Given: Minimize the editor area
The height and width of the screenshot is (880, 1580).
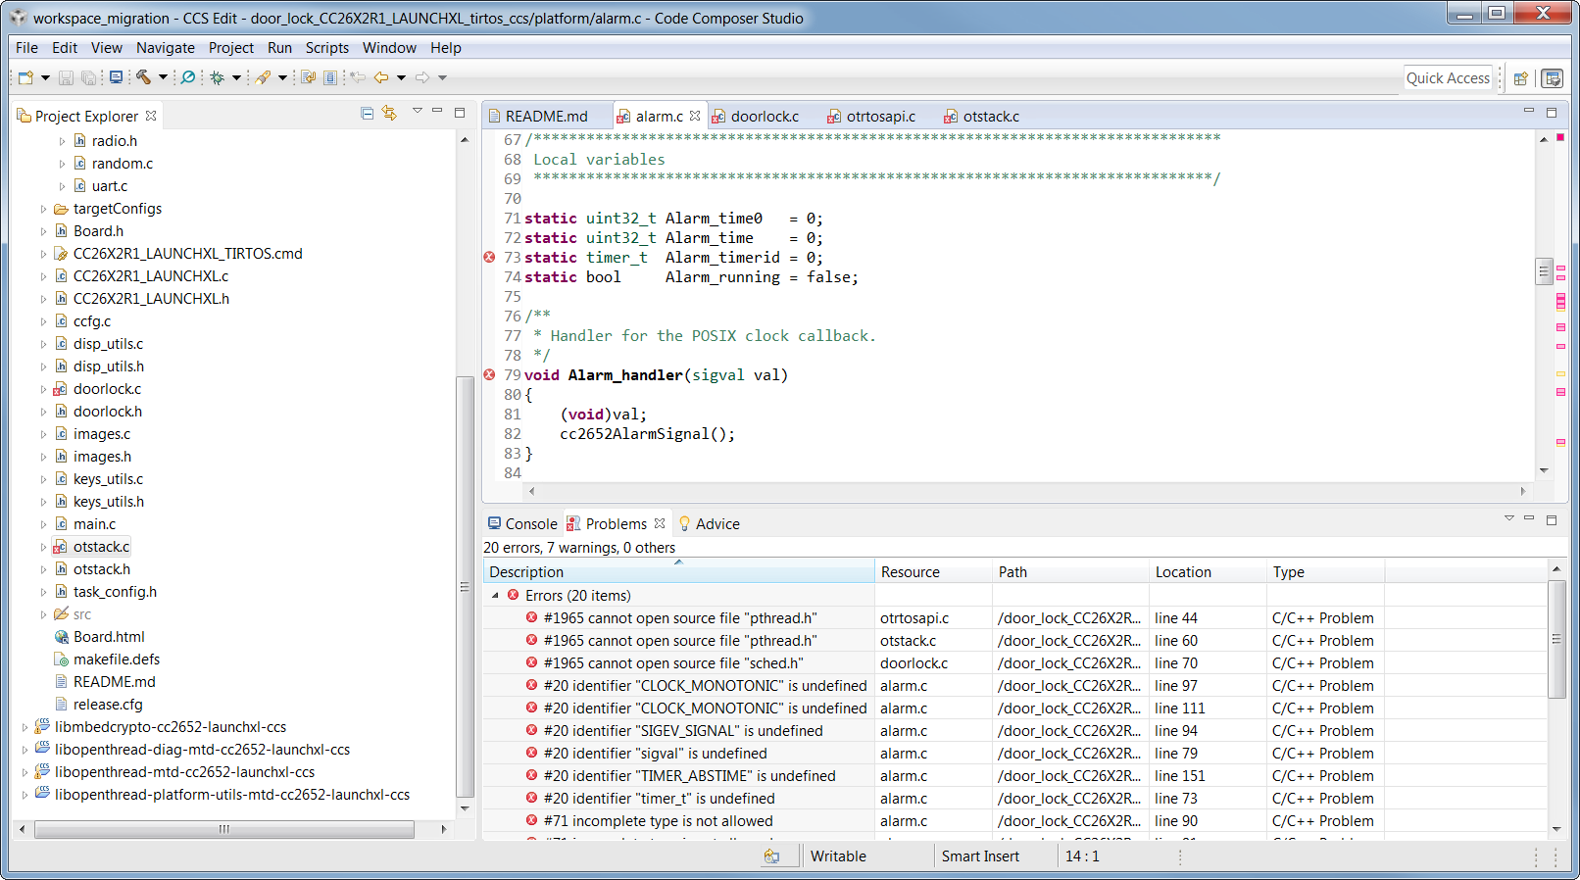Looking at the screenshot, I should (1529, 112).
